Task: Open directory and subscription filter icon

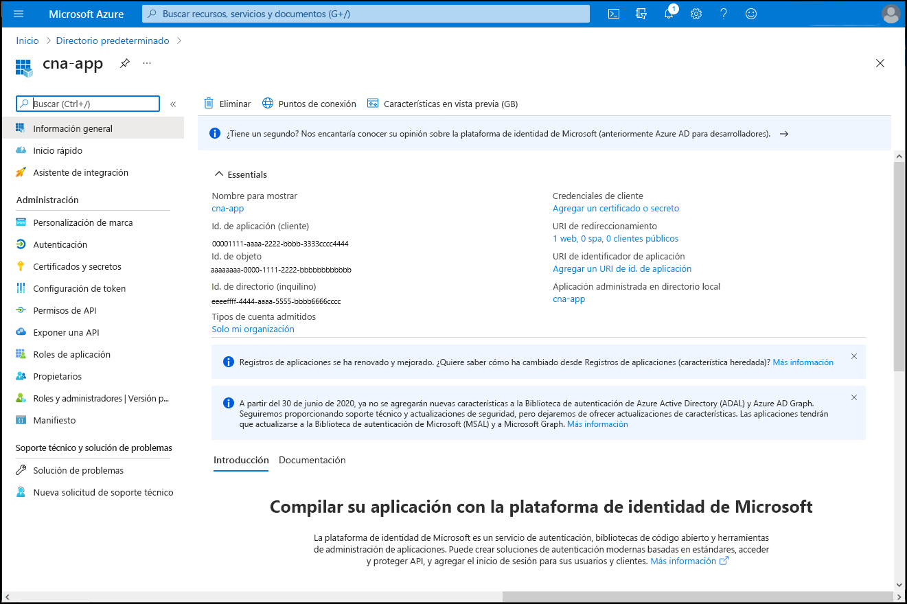Action: pos(642,14)
